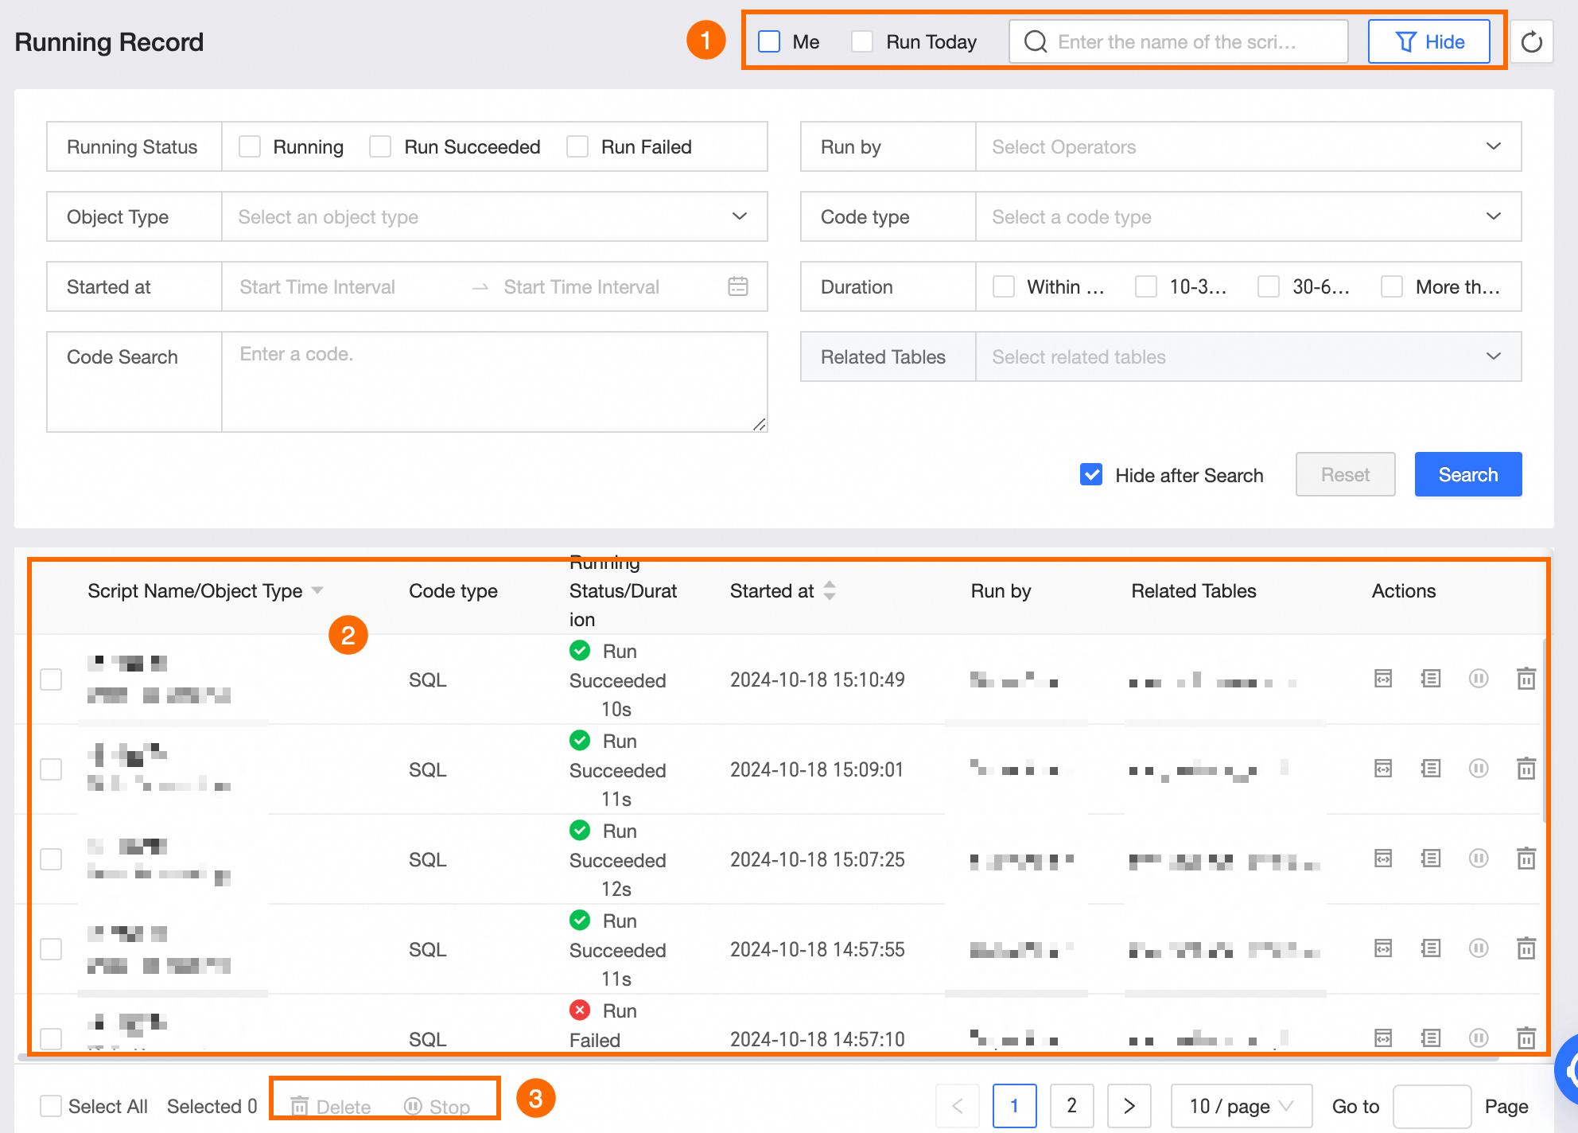Screen dimensions: 1578x1133
Task: Click trash icon for 15:10:49 run
Action: [x=1526, y=679]
